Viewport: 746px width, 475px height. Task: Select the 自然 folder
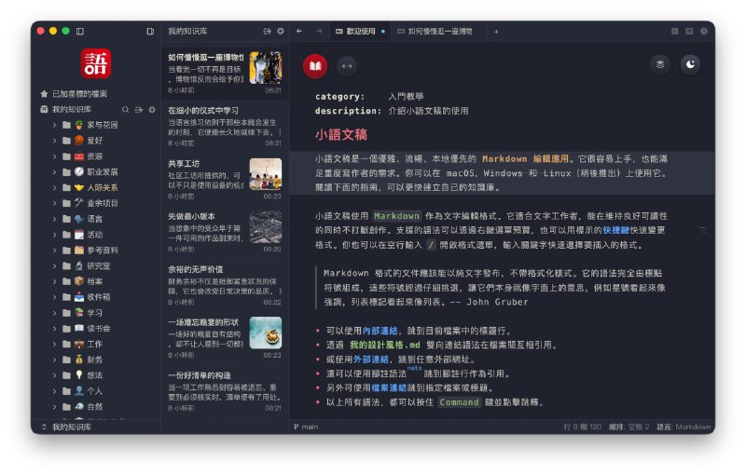pyautogui.click(x=95, y=407)
